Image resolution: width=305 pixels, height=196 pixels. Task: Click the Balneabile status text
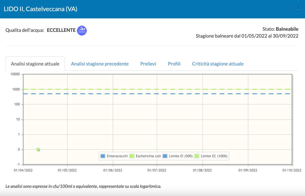(x=287, y=29)
